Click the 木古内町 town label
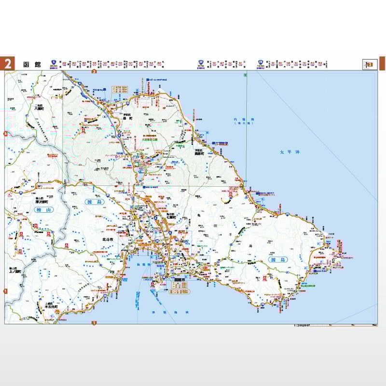 [51, 307]
